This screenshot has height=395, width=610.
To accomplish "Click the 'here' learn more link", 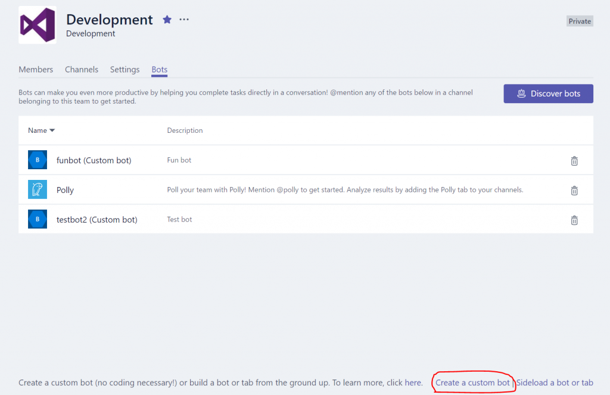I will pyautogui.click(x=413, y=382).
